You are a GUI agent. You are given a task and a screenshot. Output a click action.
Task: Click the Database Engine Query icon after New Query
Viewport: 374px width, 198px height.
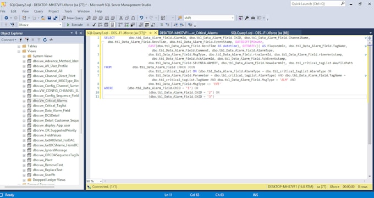point(89,18)
